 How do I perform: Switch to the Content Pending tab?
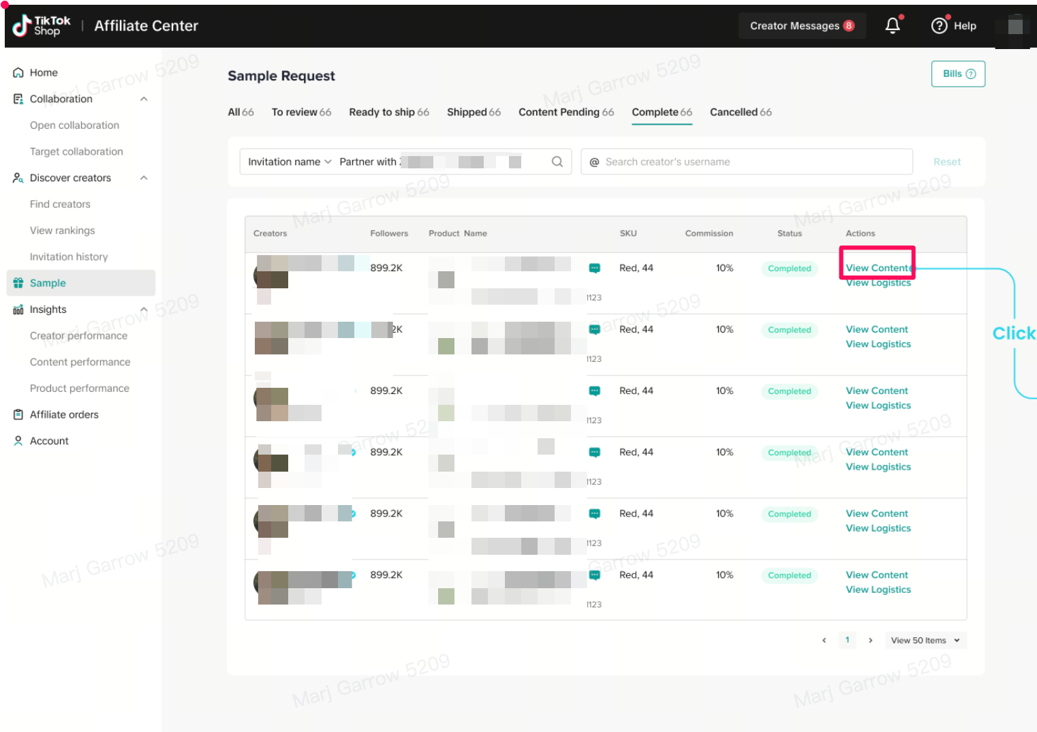[x=566, y=112]
